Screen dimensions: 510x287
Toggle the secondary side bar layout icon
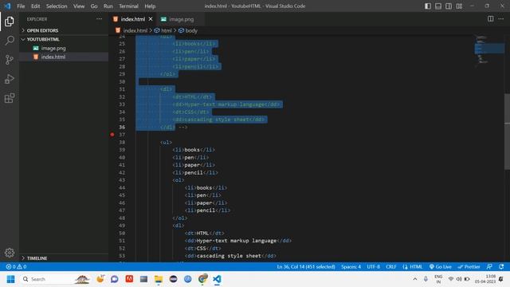(x=449, y=6)
